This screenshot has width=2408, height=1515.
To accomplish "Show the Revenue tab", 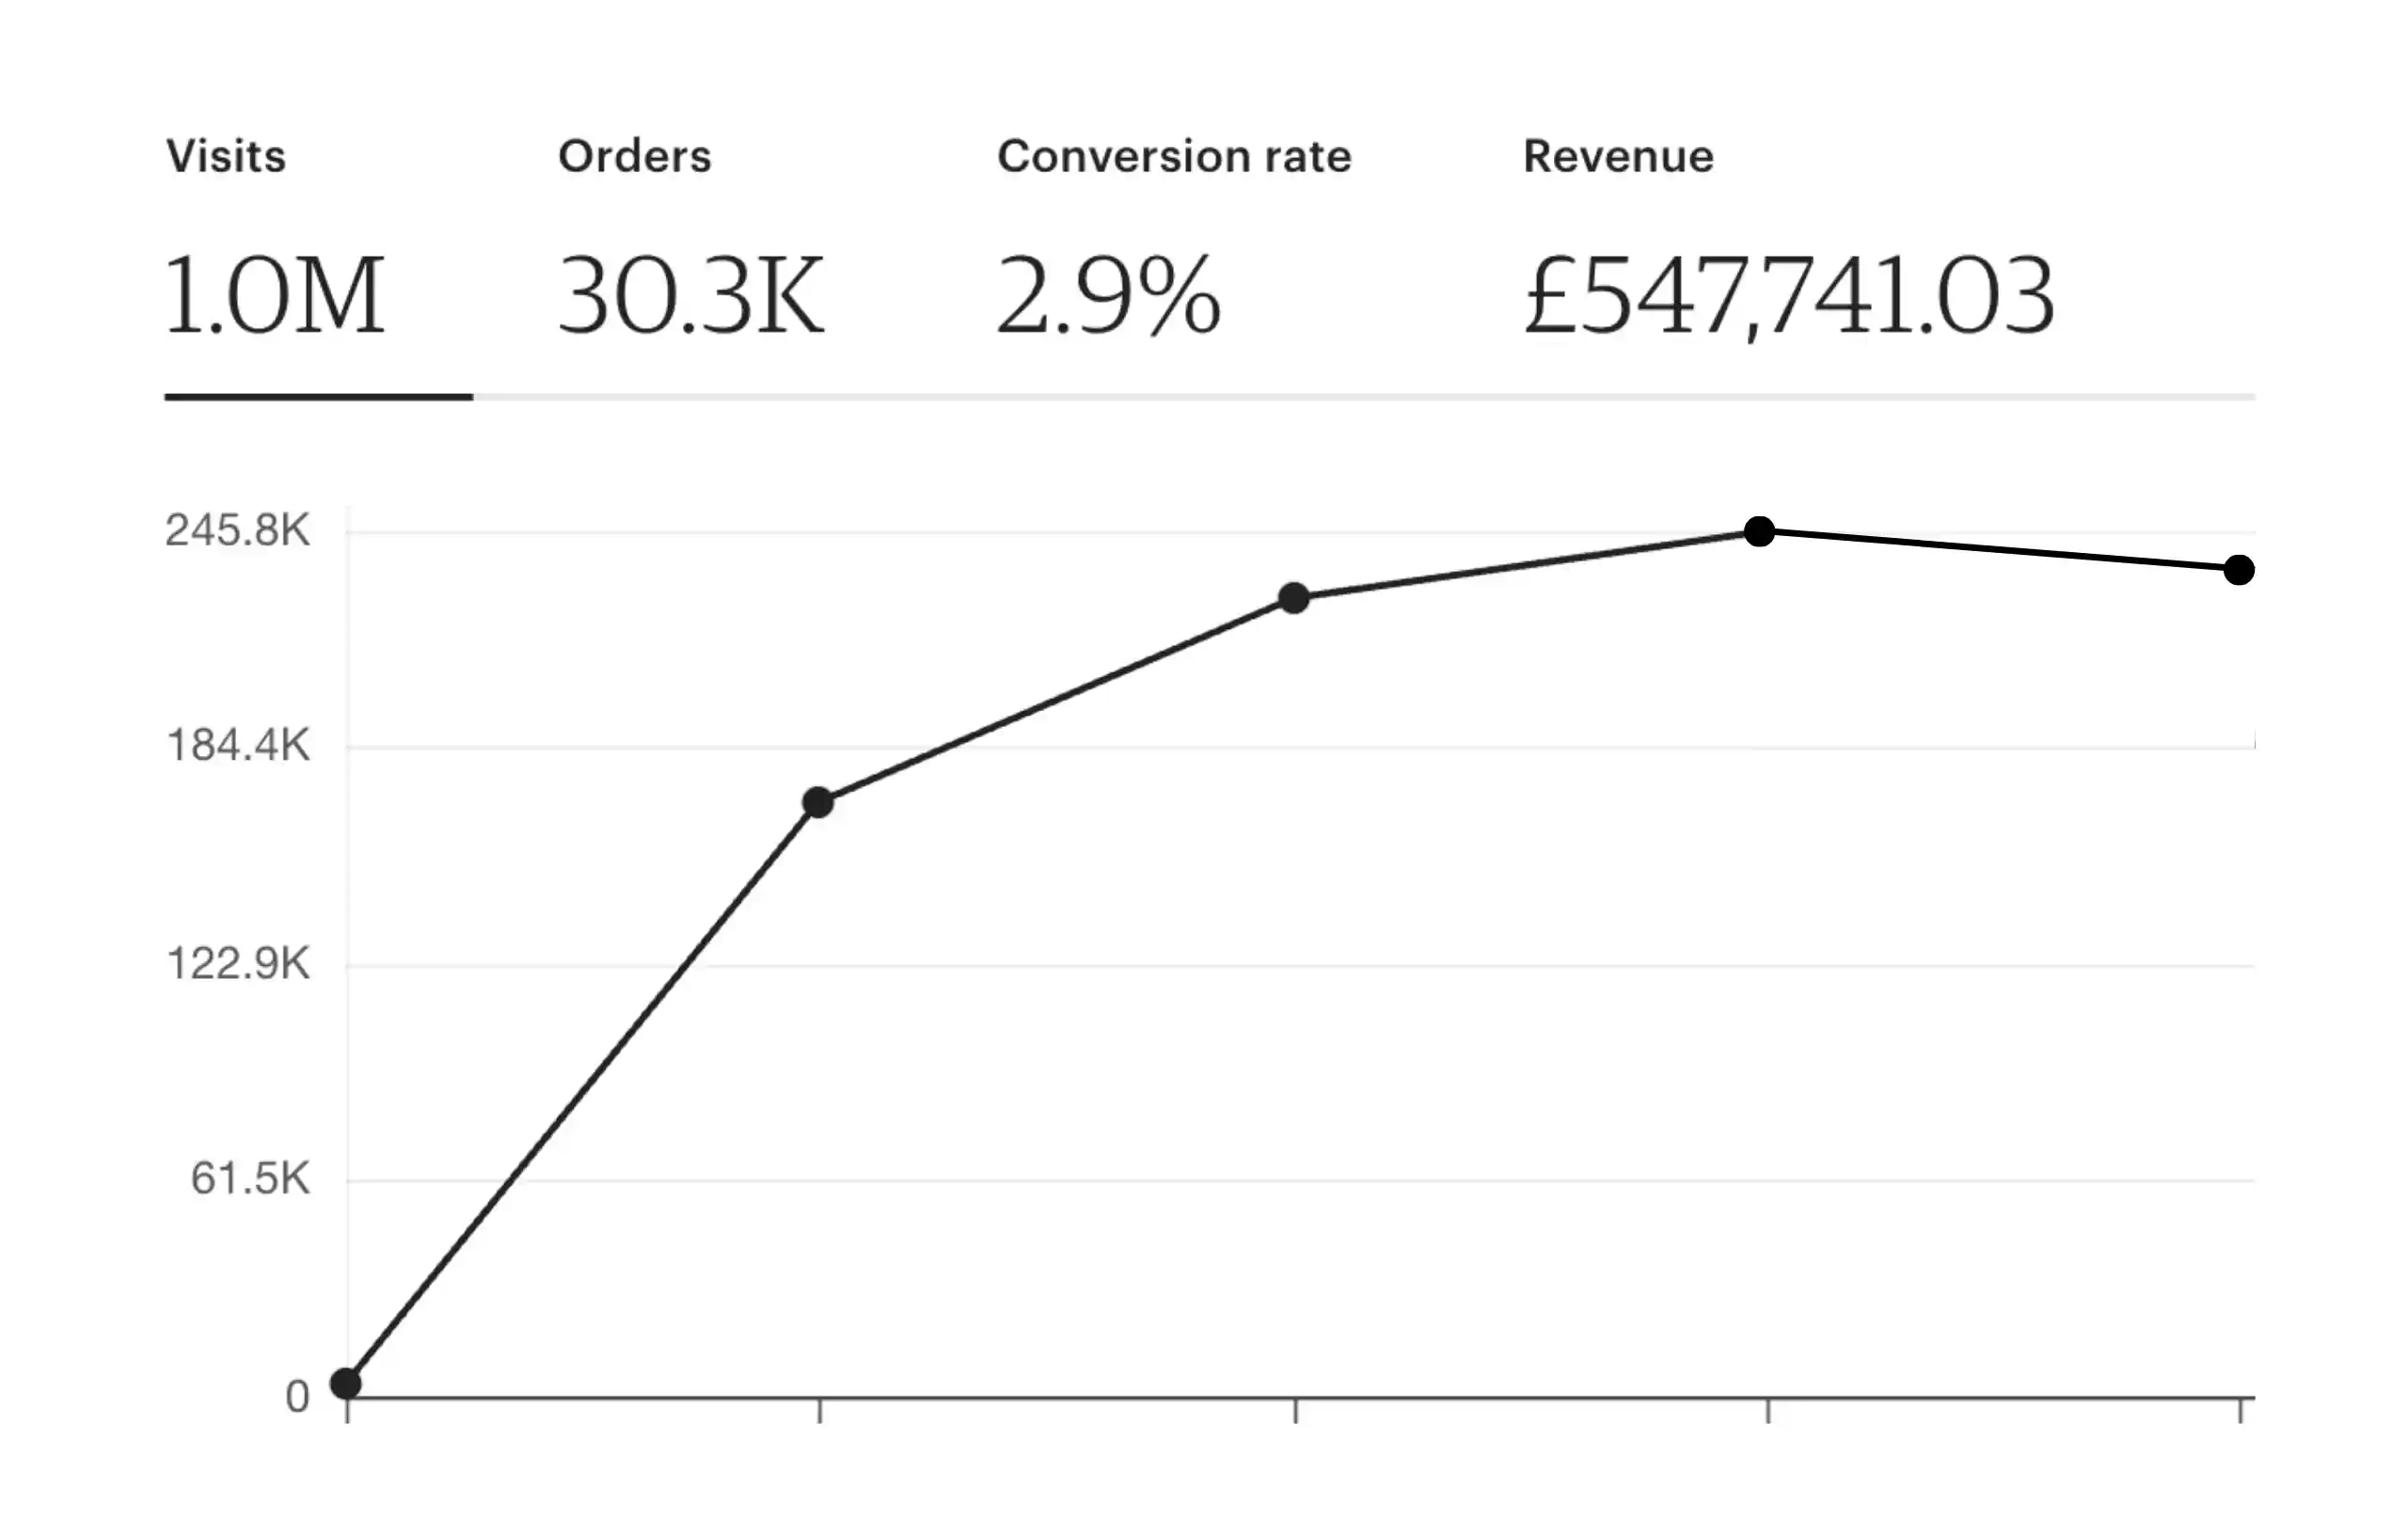I will 1618,157.
